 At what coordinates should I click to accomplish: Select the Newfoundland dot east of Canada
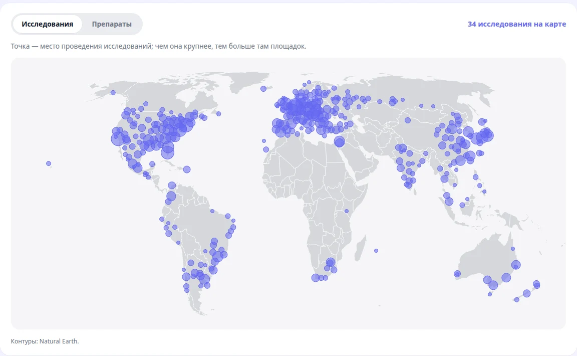218,114
